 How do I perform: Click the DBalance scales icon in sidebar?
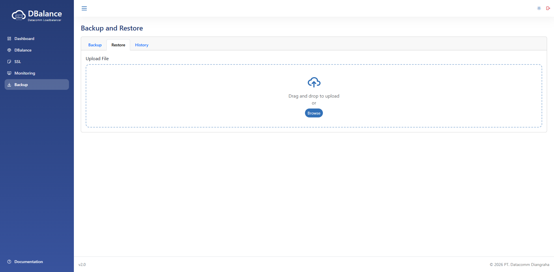pos(9,50)
